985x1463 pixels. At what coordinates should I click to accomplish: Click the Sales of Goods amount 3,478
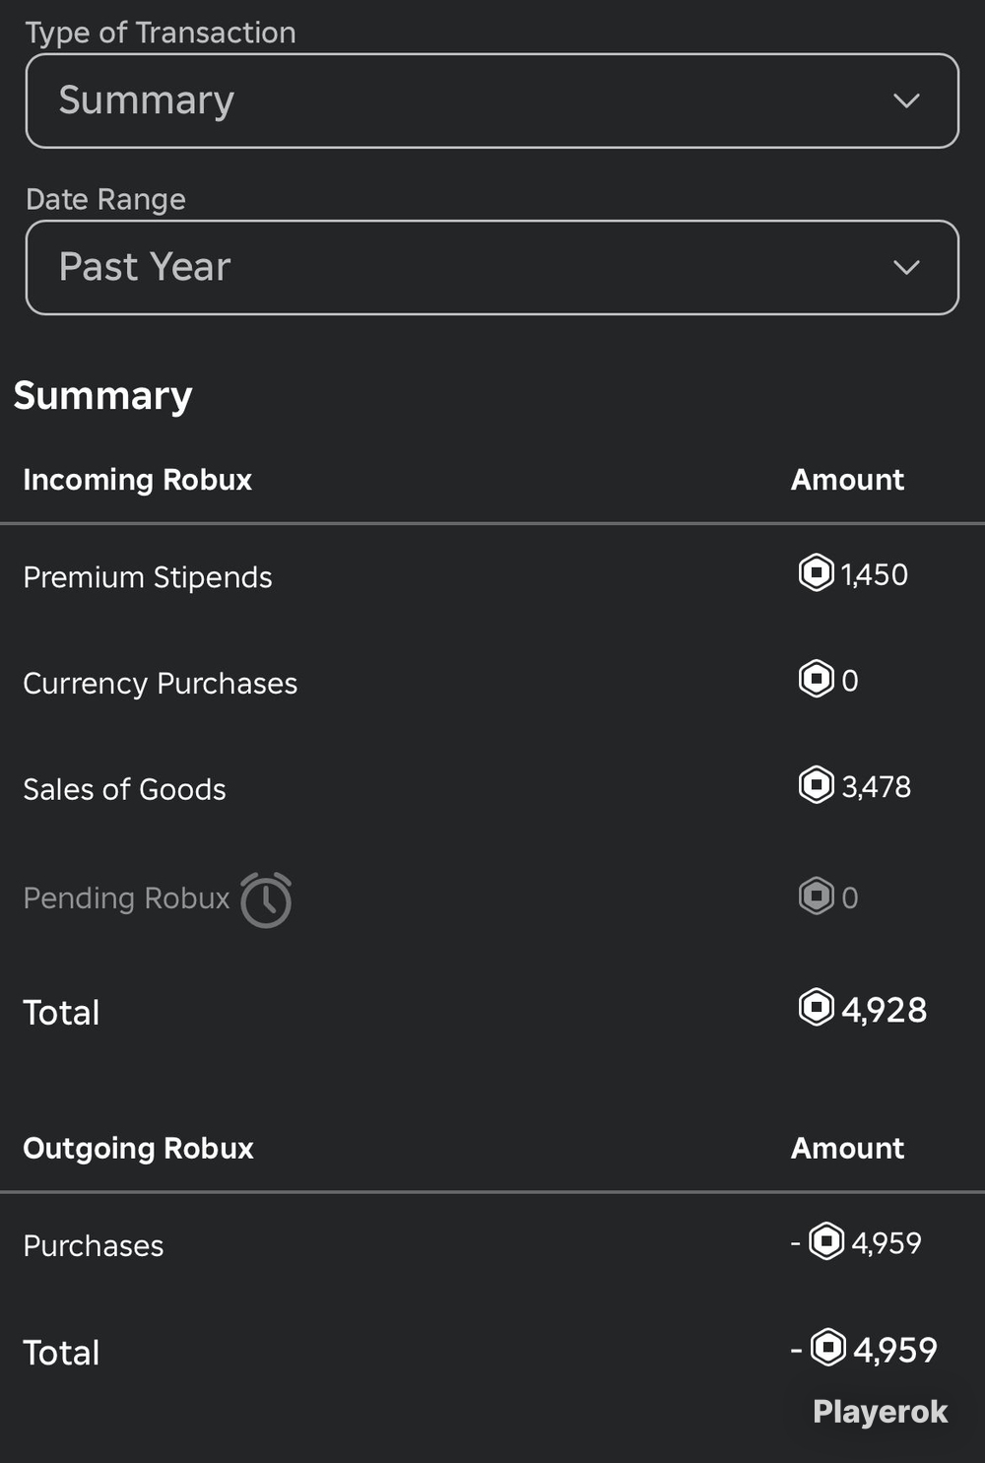(x=876, y=786)
